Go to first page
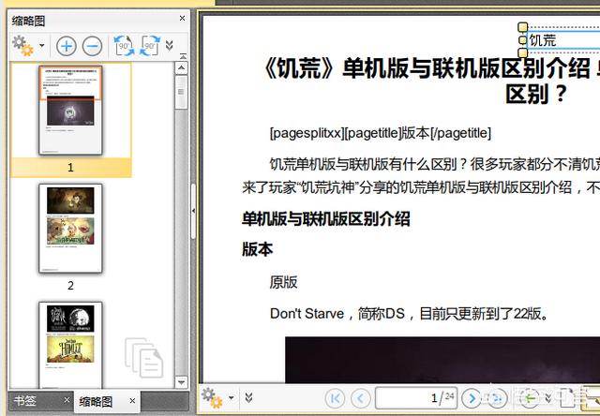Image resolution: width=600 pixels, height=416 pixels. [x=335, y=398]
